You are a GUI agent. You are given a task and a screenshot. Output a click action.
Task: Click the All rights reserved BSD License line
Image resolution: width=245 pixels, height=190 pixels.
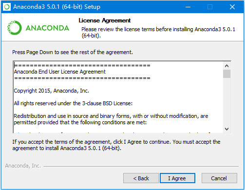[x=73, y=103]
